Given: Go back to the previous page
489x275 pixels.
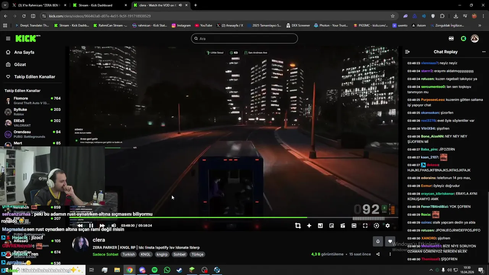Looking at the screenshot, I should (5, 16).
